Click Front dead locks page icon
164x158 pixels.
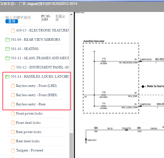pyautogui.click(x=13, y=123)
